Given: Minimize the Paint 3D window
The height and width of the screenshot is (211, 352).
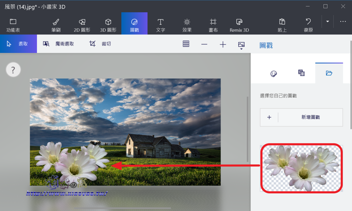Looking at the screenshot, I should [x=308, y=6].
